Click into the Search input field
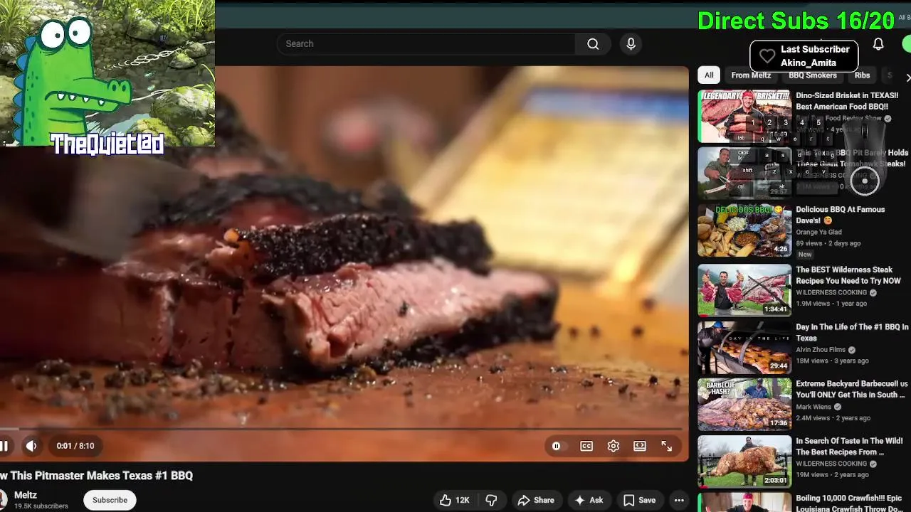Screen dimensions: 911x512 point(426,44)
